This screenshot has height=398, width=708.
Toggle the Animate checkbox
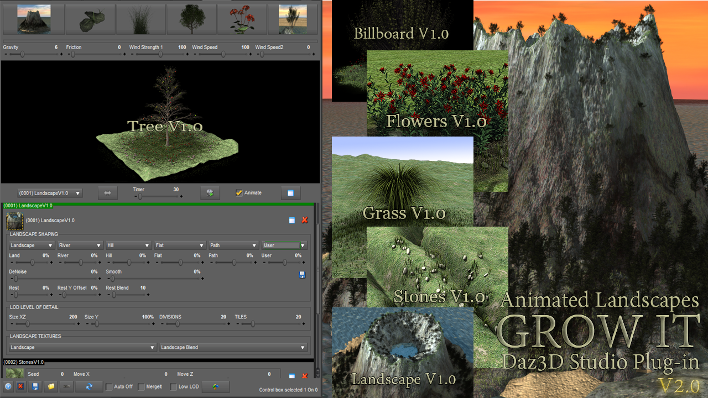coord(239,193)
